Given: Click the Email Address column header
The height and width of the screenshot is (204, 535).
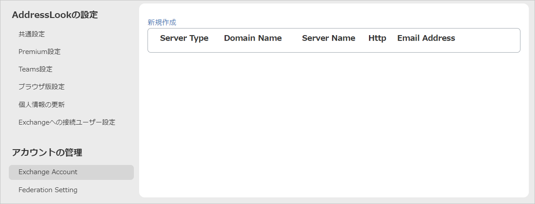Looking at the screenshot, I should (x=426, y=38).
